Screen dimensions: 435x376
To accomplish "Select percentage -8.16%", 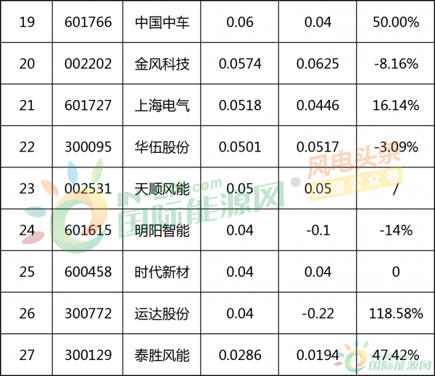I will tap(396, 64).
